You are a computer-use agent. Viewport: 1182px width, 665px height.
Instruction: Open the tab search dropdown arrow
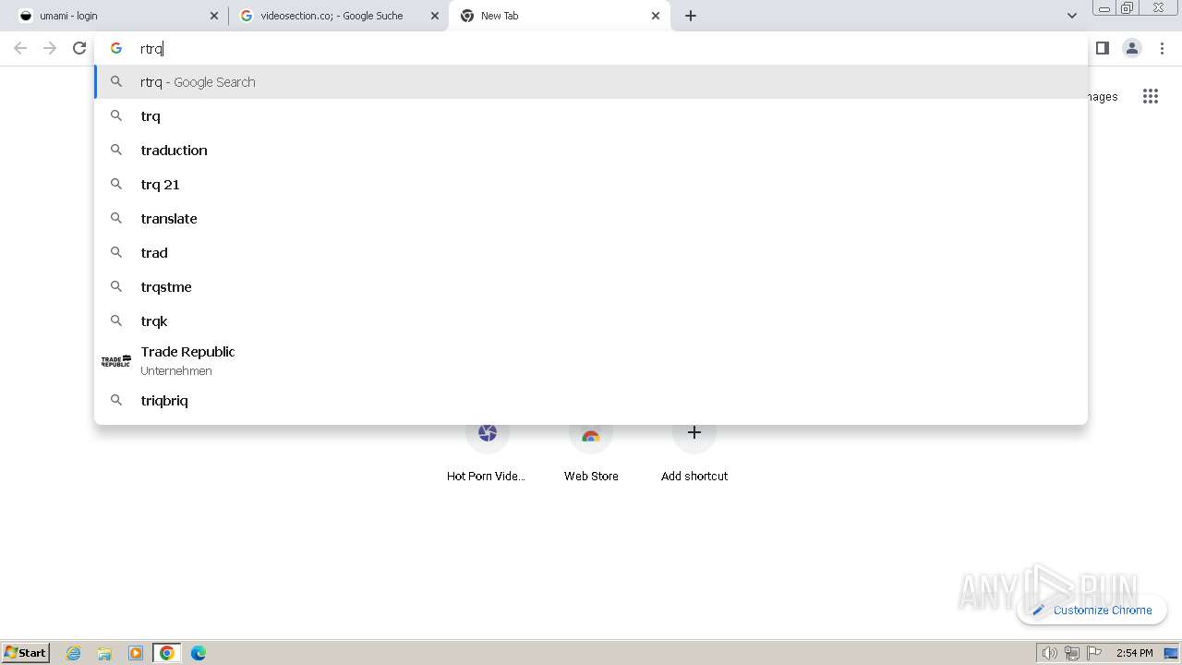click(x=1072, y=16)
